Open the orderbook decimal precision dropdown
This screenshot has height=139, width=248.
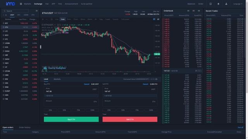[x=198, y=71]
